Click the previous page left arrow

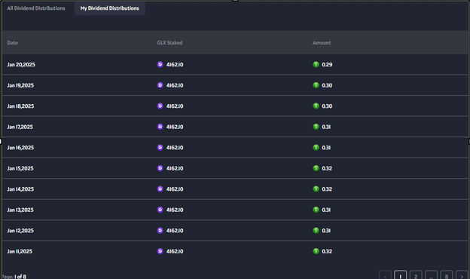tap(385, 276)
